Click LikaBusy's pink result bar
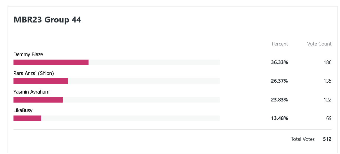 [x=27, y=118]
